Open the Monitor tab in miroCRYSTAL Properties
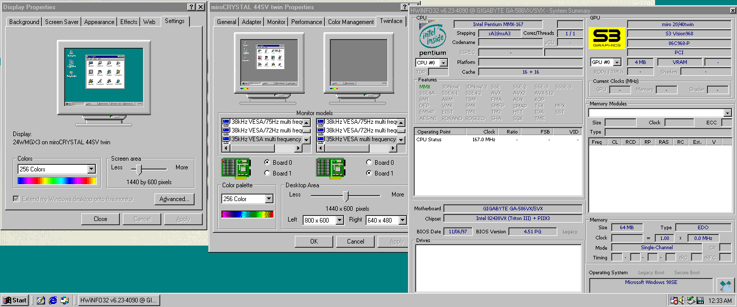 [x=276, y=22]
